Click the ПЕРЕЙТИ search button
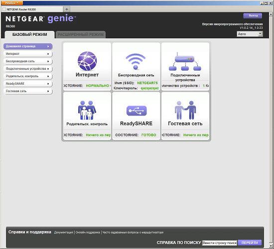 (250, 243)
